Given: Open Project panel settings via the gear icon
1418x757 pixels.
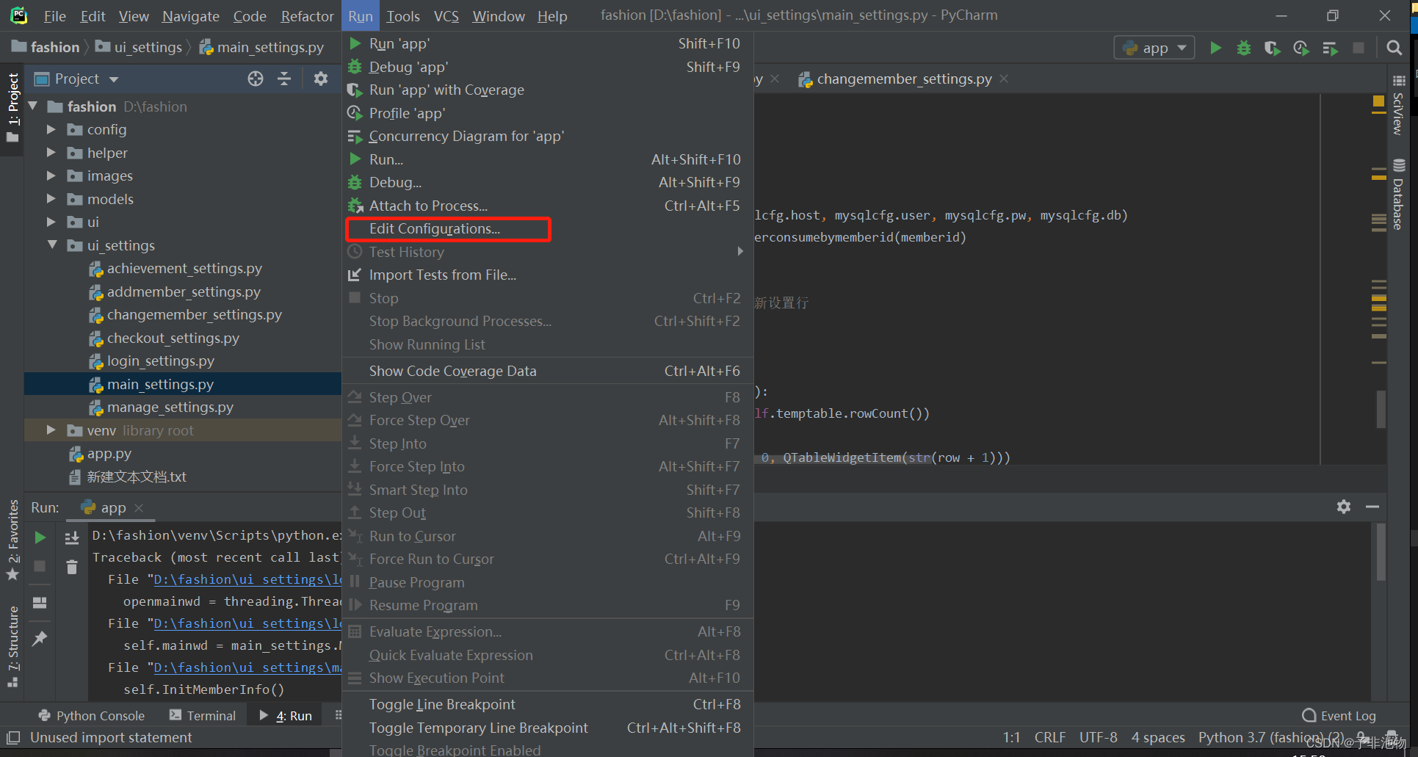Looking at the screenshot, I should (x=321, y=79).
